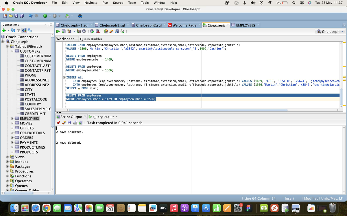Switch to the CheJoseph1.sql tab
This screenshot has height=216, width=347.
[x=112, y=25]
